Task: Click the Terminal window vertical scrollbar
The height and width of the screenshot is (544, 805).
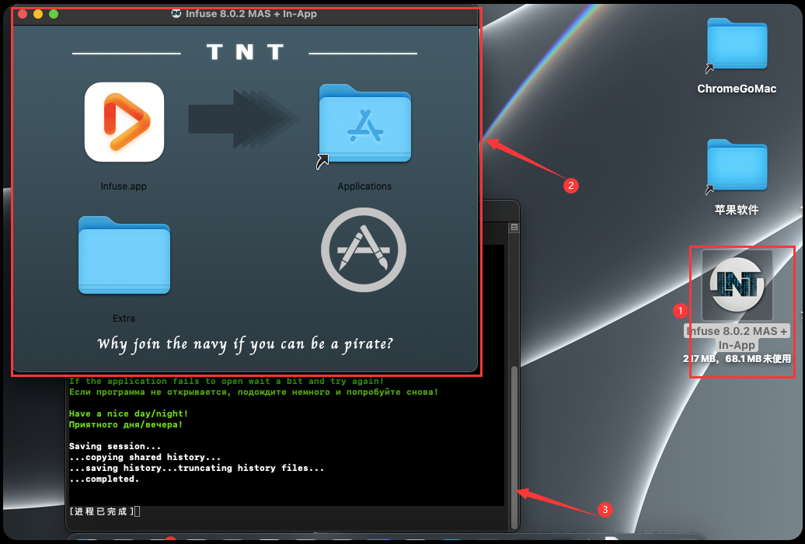Action: (x=514, y=447)
